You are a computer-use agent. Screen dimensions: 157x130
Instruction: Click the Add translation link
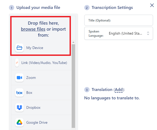coord(119,90)
